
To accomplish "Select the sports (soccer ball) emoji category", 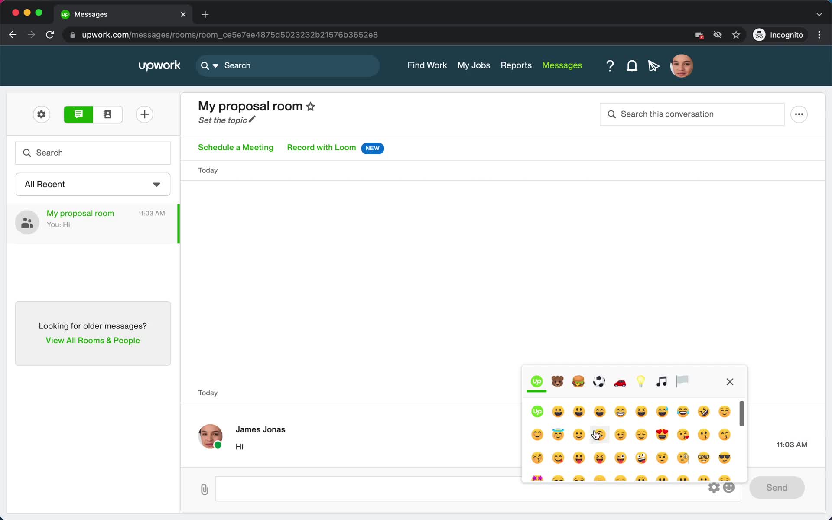I will click(x=599, y=381).
